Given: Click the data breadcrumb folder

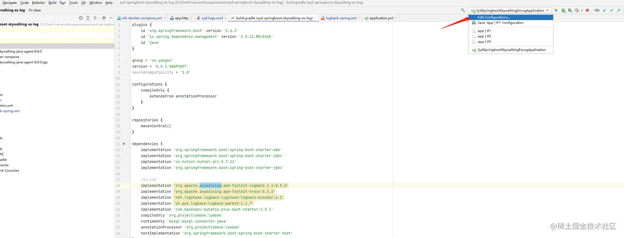Looking at the screenshot, I should (x=35, y=10).
